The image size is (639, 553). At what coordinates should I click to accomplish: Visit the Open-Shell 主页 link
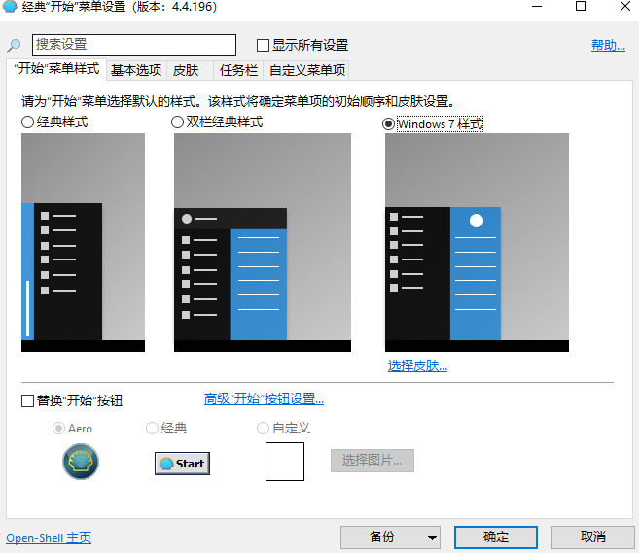[49, 538]
